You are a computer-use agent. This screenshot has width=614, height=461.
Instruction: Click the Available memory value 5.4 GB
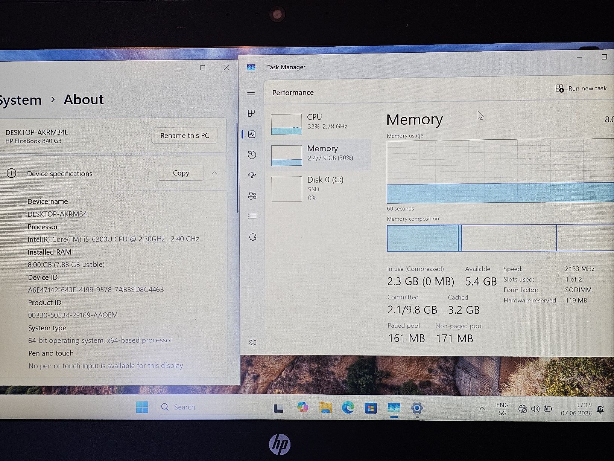point(481,282)
